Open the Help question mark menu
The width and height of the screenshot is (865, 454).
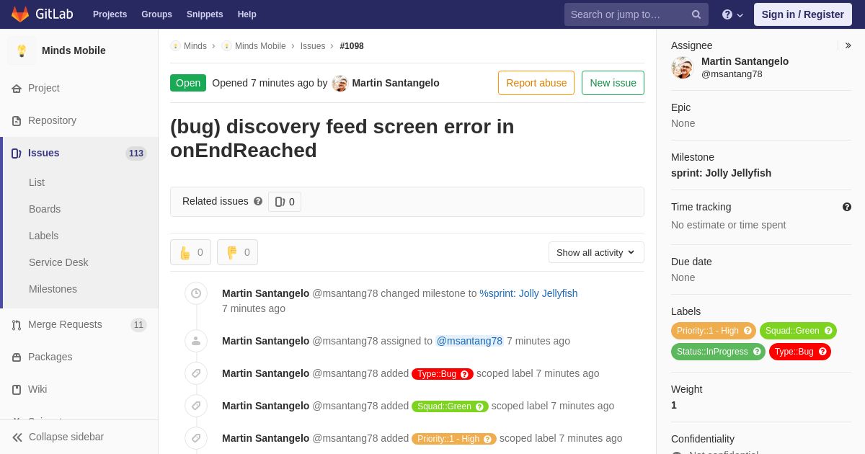732,14
